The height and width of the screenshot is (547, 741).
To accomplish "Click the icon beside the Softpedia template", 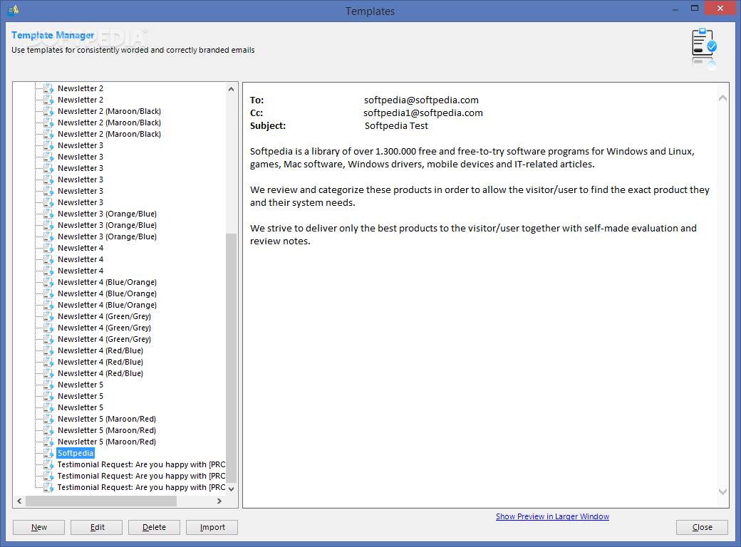I will tap(48, 453).
